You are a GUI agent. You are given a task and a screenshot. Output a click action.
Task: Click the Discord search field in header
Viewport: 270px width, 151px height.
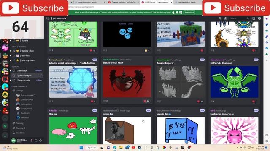click(240, 18)
